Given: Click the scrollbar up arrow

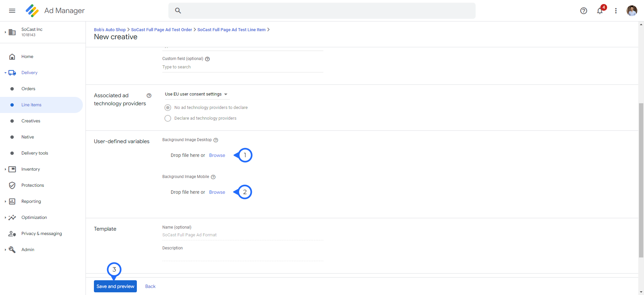Looking at the screenshot, I should pos(641,24).
